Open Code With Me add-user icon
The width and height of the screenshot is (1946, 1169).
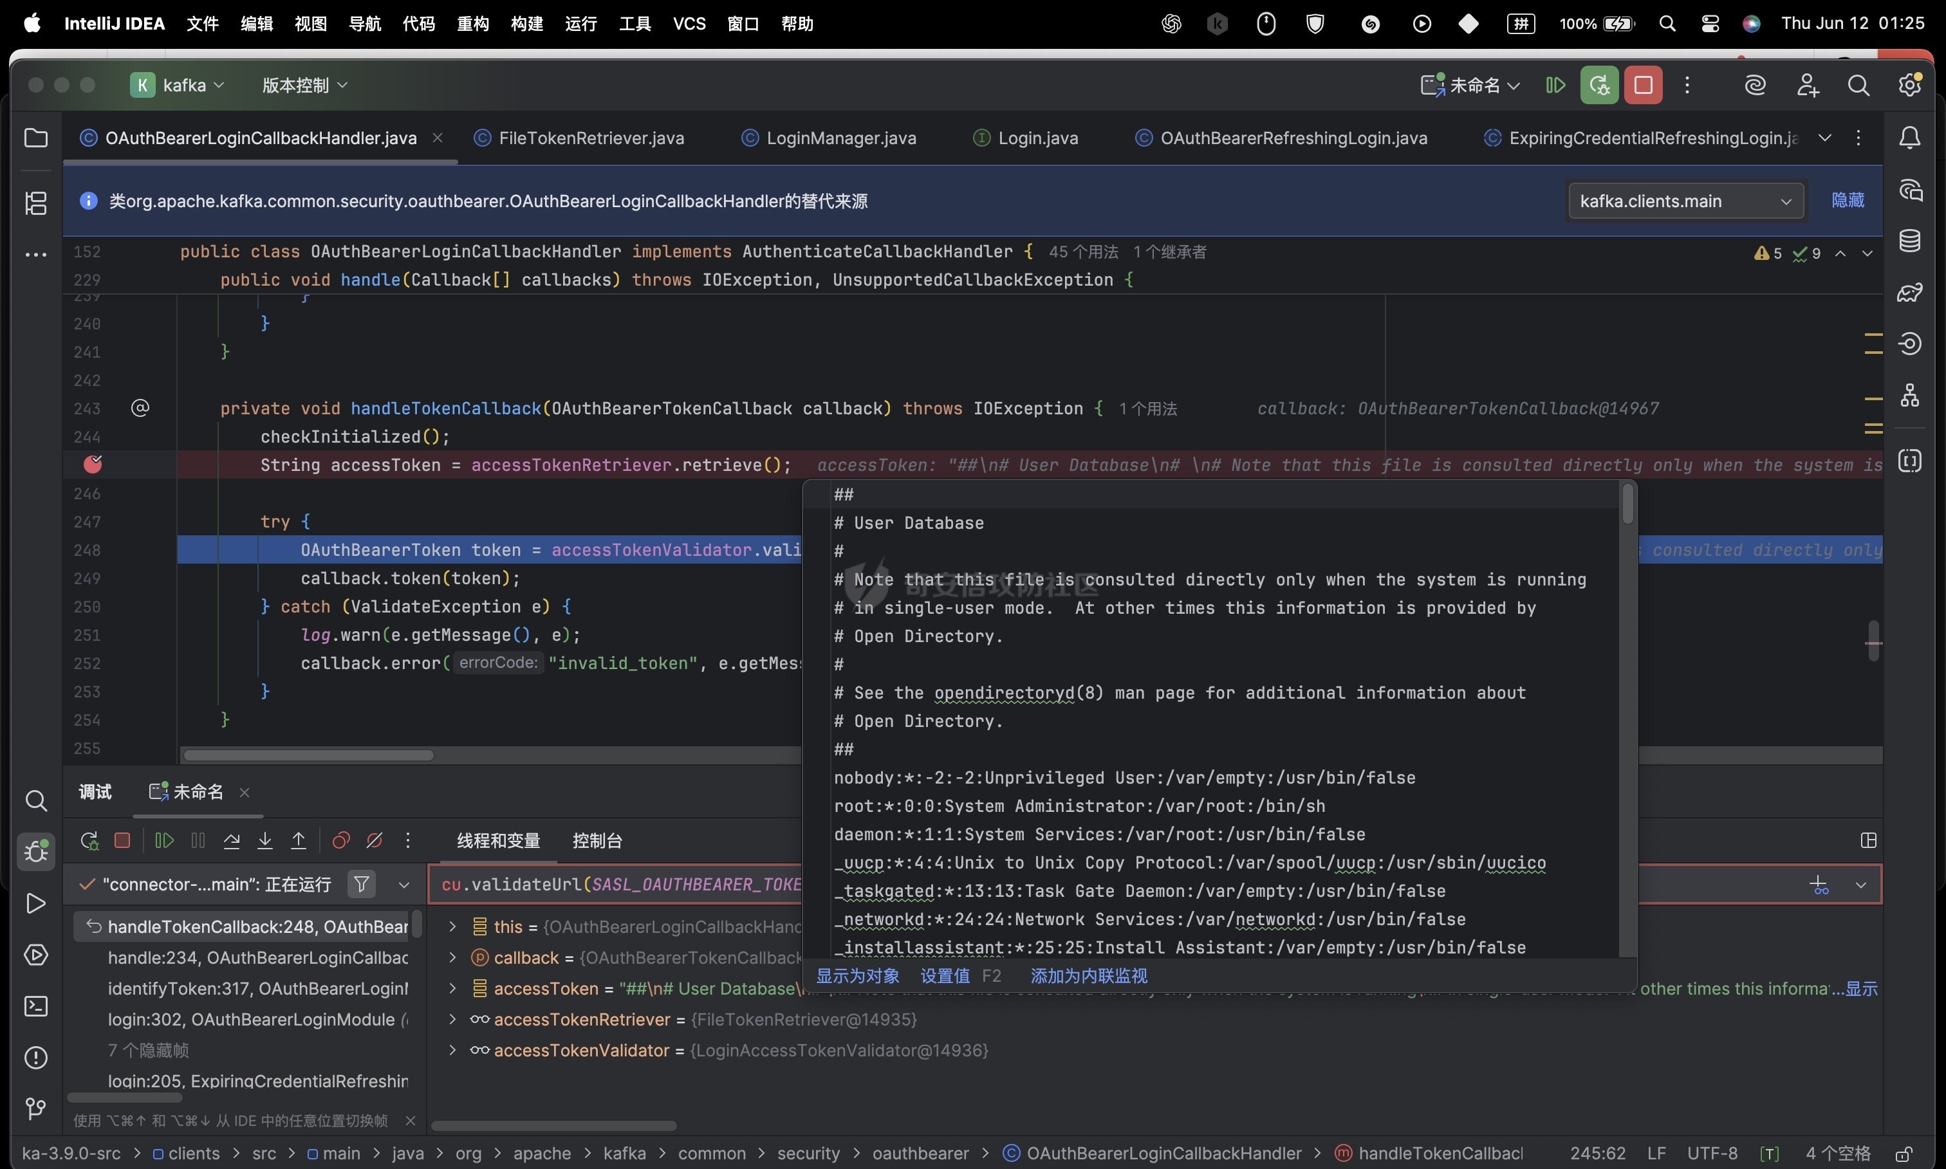1808,85
